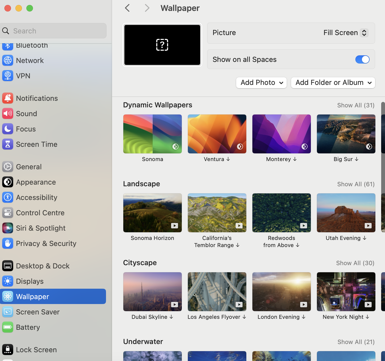Toggle Show on all Spaces switch

(362, 59)
